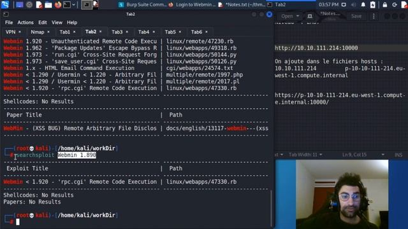The width and height of the screenshot is (408, 229).
Task: Click Save button in Notes editor
Action: coord(356,16)
